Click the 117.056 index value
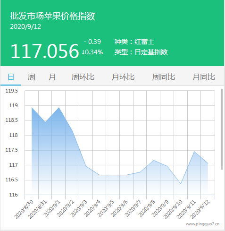 click(x=45, y=51)
